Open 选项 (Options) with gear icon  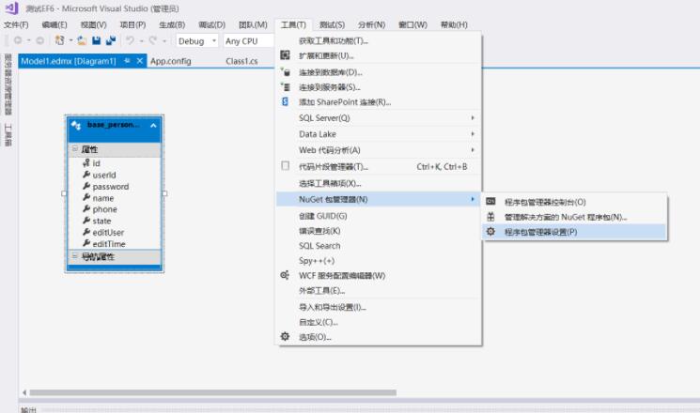click(x=315, y=337)
